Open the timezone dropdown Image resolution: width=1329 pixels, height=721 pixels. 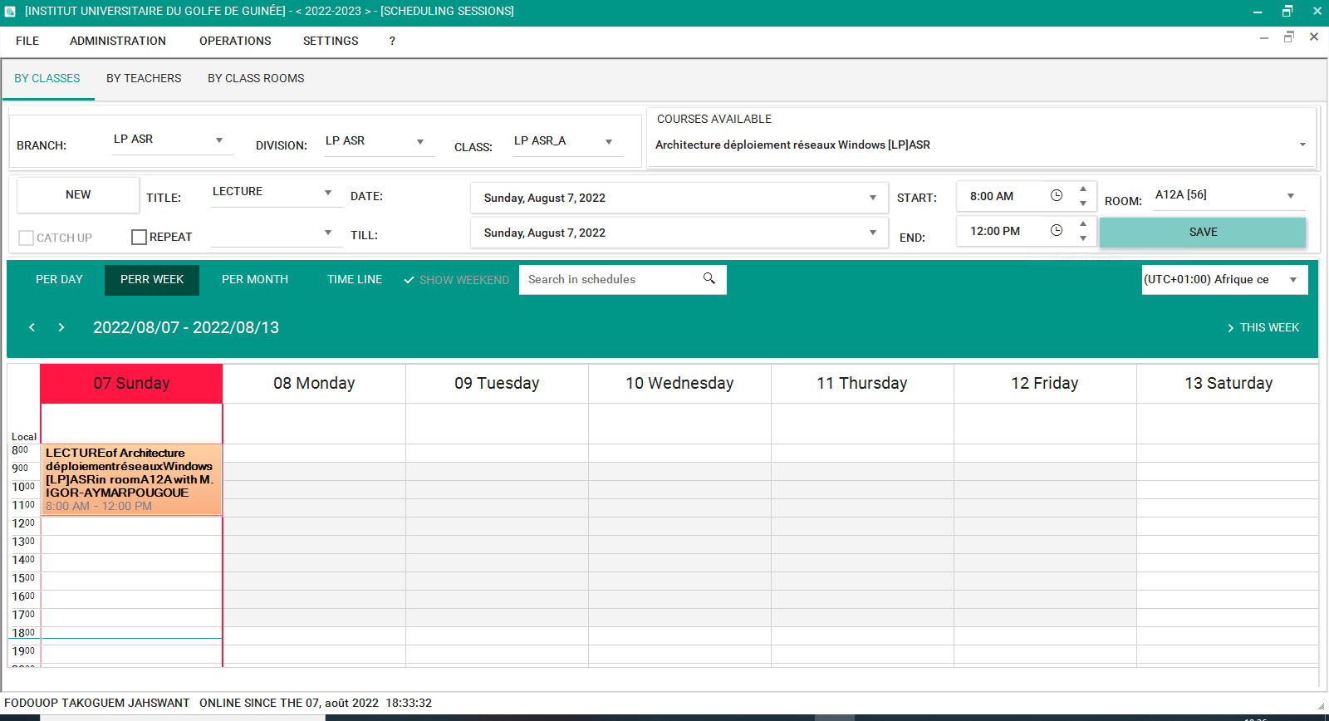pyautogui.click(x=1293, y=280)
